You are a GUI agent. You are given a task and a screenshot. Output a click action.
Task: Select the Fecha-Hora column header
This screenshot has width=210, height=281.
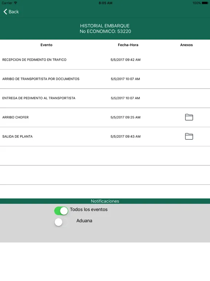(128, 45)
